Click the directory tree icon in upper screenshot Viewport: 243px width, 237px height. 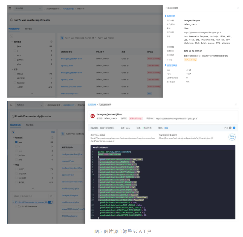point(62,38)
